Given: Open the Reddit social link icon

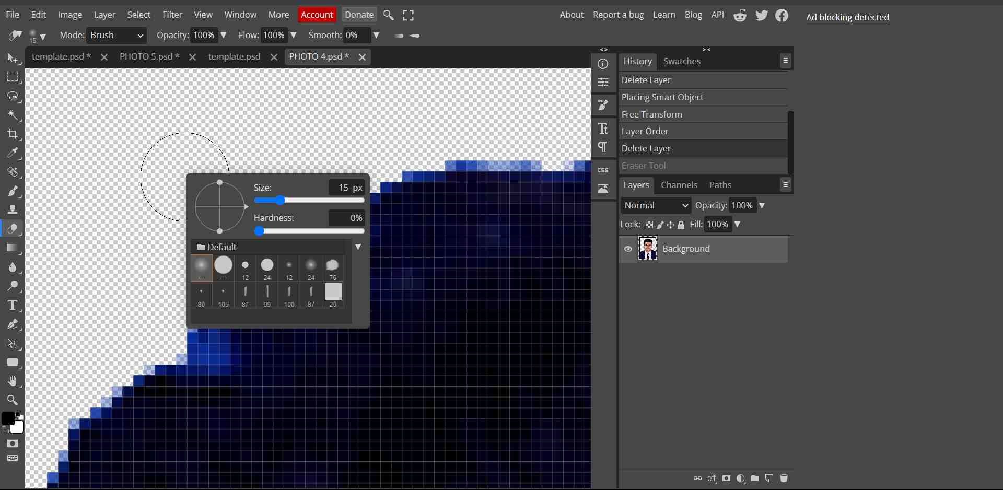Looking at the screenshot, I should tap(740, 16).
